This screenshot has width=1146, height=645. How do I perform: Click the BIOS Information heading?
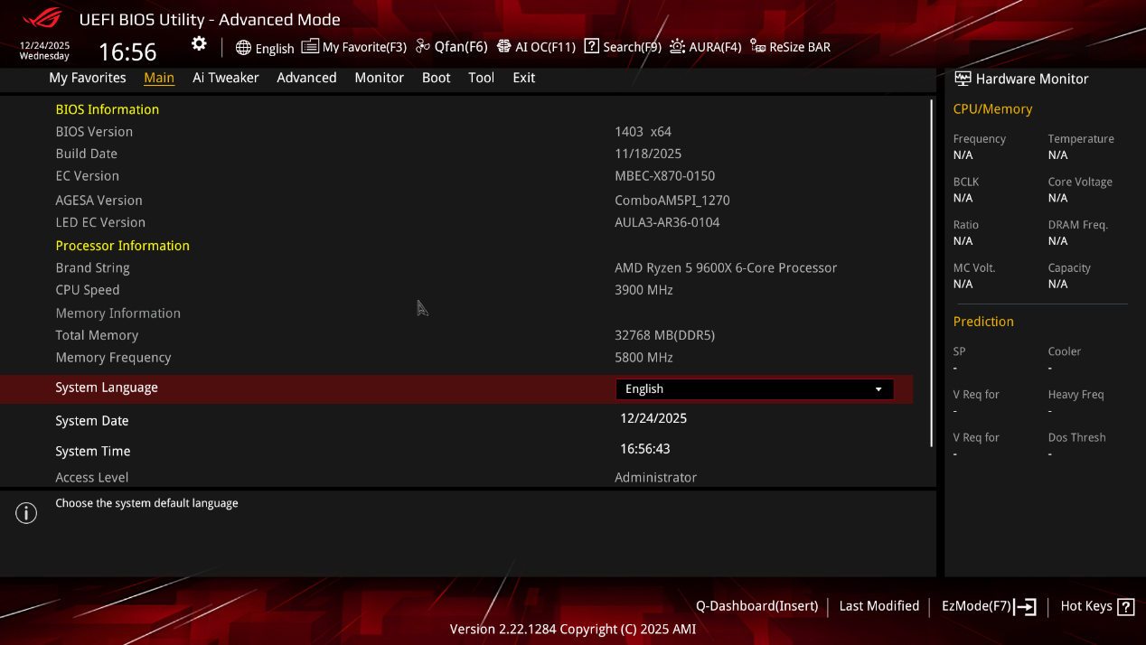[108, 109]
